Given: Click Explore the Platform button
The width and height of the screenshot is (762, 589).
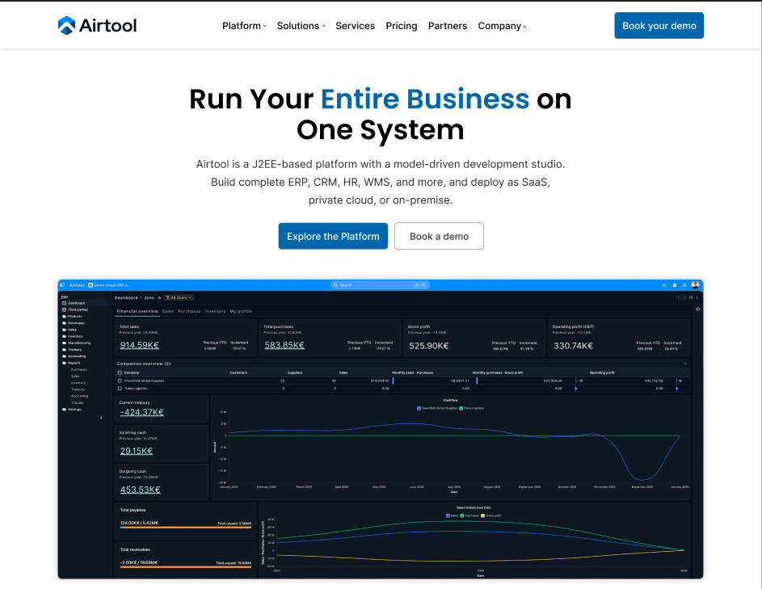Looking at the screenshot, I should [x=333, y=236].
